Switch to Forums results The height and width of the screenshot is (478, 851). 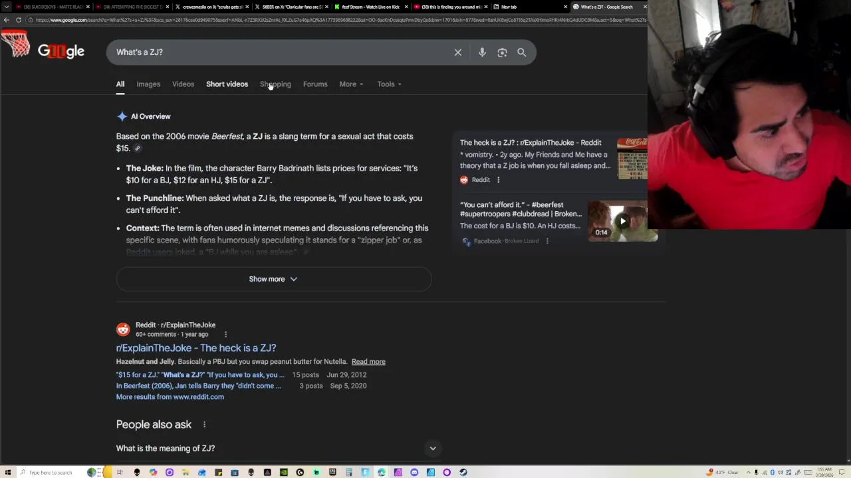tap(315, 84)
